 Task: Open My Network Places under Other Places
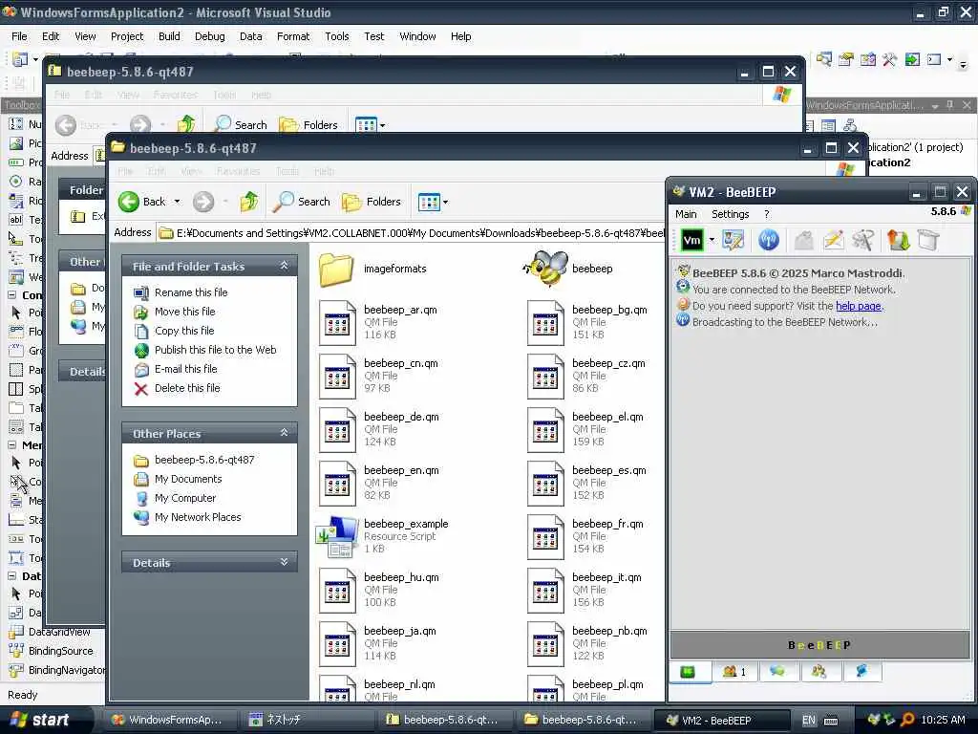point(198,517)
